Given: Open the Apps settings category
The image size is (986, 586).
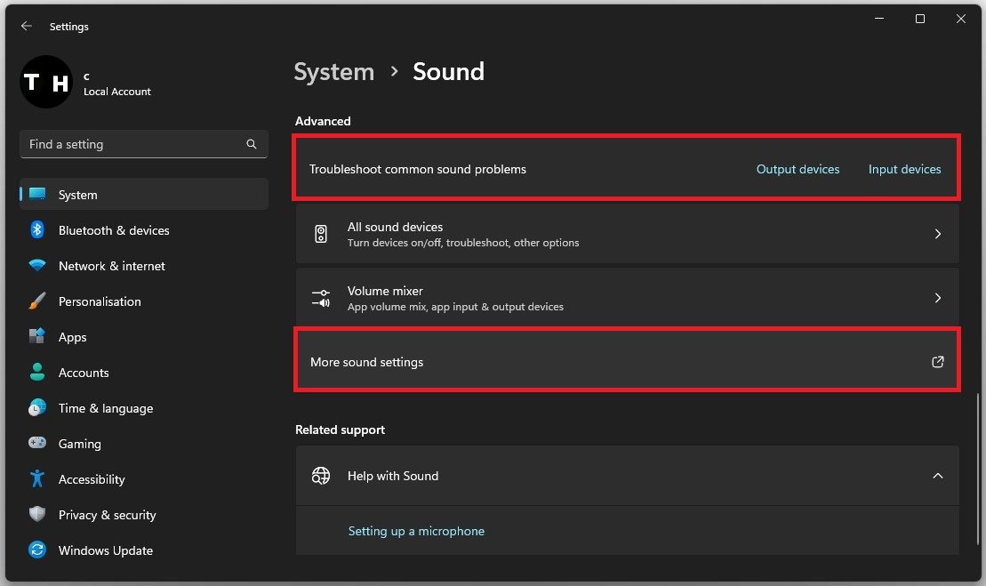Looking at the screenshot, I should tap(73, 337).
